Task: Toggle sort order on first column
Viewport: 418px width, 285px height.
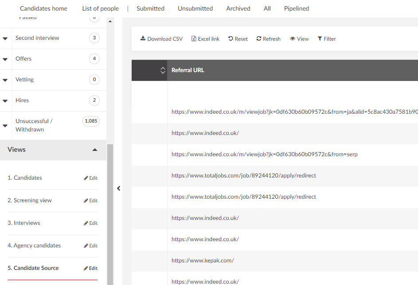Action: [x=162, y=70]
